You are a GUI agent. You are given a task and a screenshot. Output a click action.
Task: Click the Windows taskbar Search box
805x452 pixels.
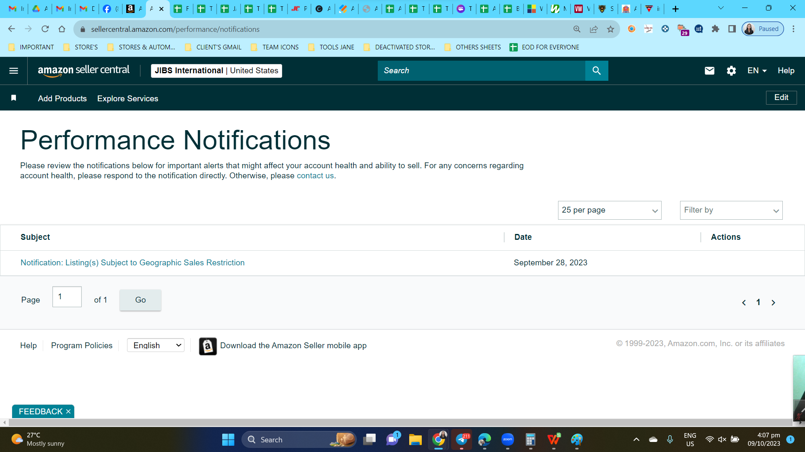pos(299,439)
